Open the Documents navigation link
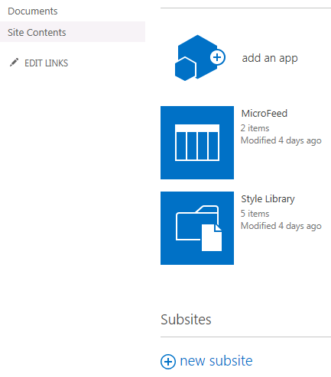The height and width of the screenshot is (377, 331). pyautogui.click(x=33, y=11)
